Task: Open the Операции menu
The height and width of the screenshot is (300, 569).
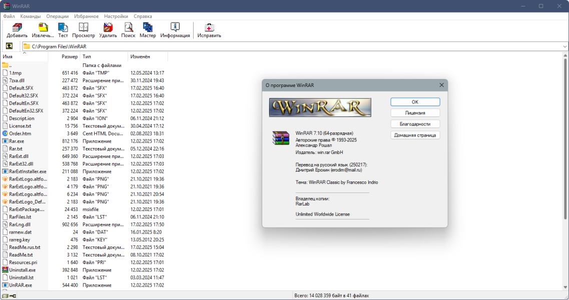Action: coord(58,16)
